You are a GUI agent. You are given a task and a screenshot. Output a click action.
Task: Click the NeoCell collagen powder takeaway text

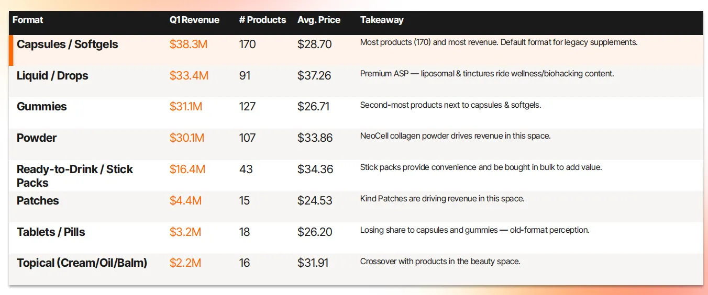[x=455, y=136]
